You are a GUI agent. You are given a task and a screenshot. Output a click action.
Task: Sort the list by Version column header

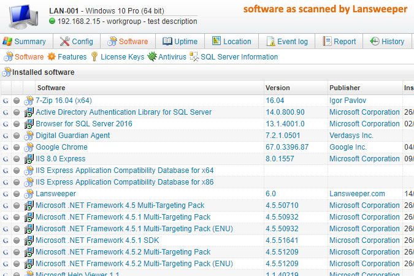point(278,88)
